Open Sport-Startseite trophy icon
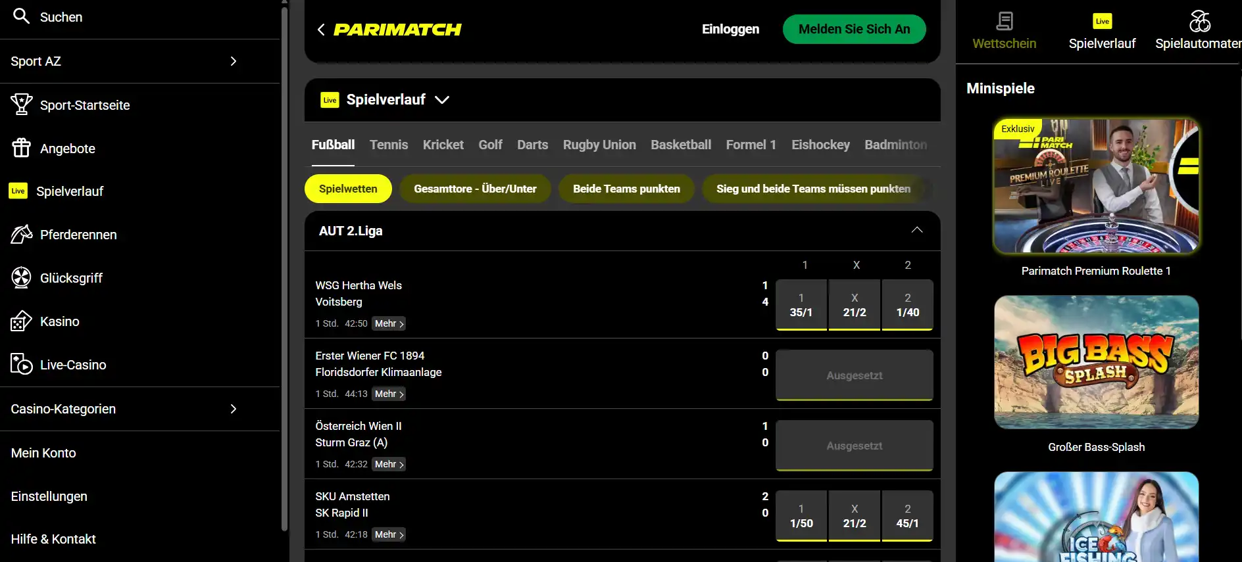 click(x=21, y=105)
